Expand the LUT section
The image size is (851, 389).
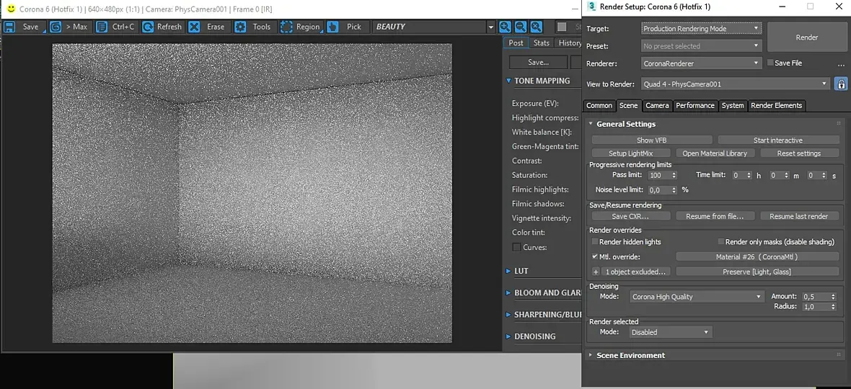coord(521,271)
